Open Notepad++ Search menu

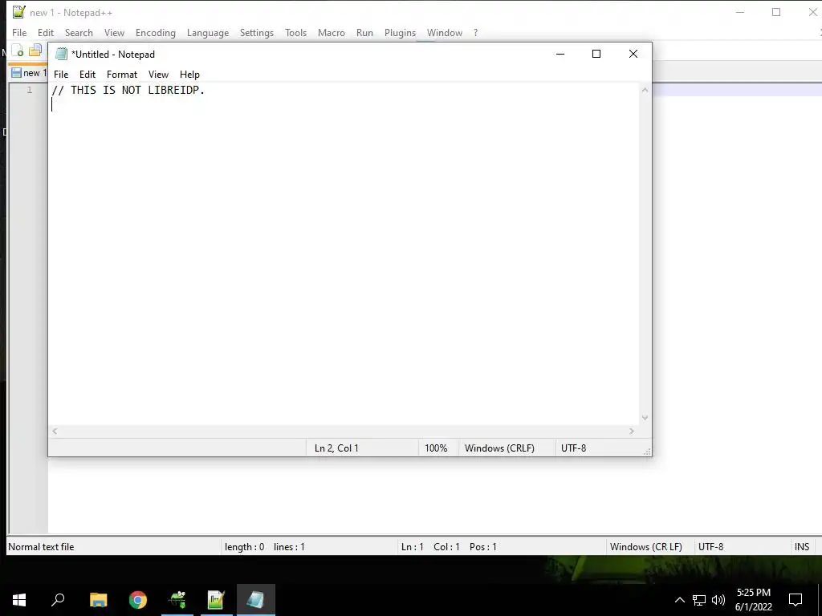[x=79, y=32]
